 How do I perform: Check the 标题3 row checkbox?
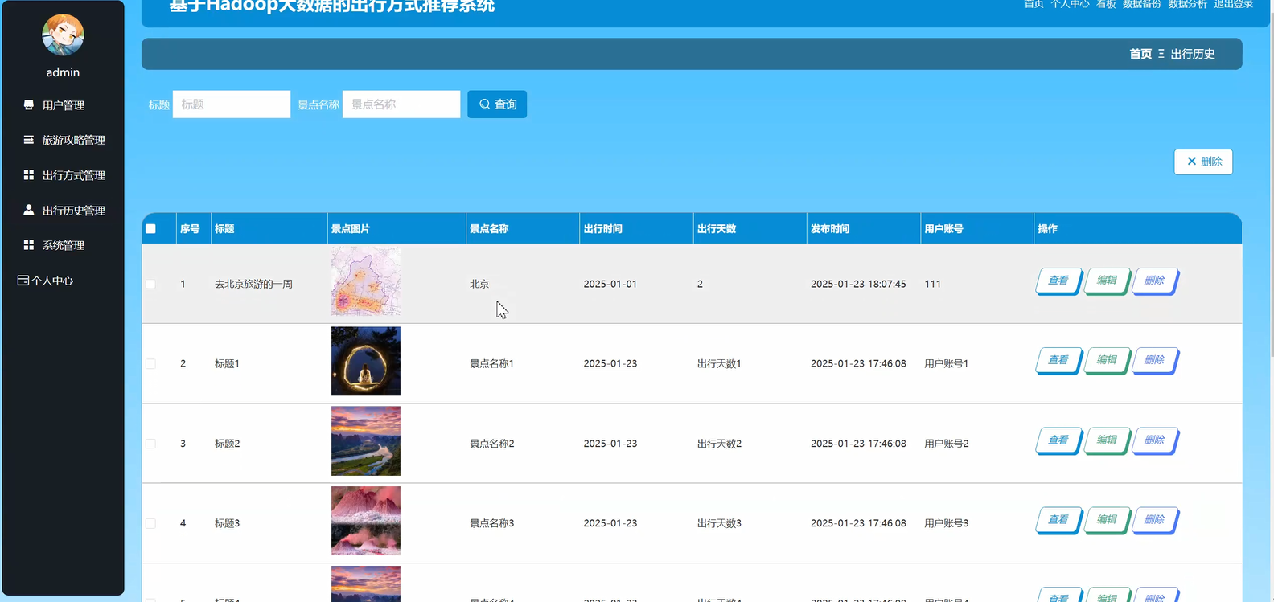tap(150, 523)
